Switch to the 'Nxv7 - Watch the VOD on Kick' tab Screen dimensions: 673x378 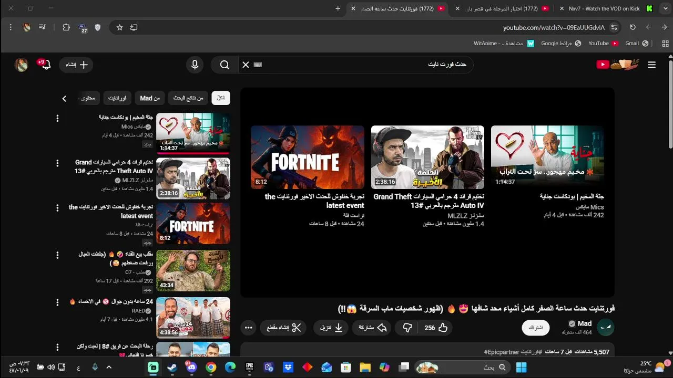(x=604, y=8)
